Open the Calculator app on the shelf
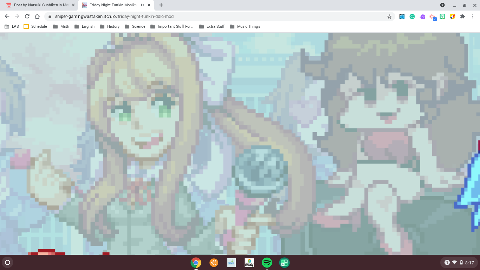The height and width of the screenshot is (270, 480). pos(284,263)
